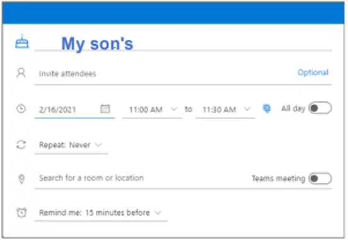The image size is (348, 240).
Task: Expand Remind me 15 minutes before dropdown
Action: point(101,213)
